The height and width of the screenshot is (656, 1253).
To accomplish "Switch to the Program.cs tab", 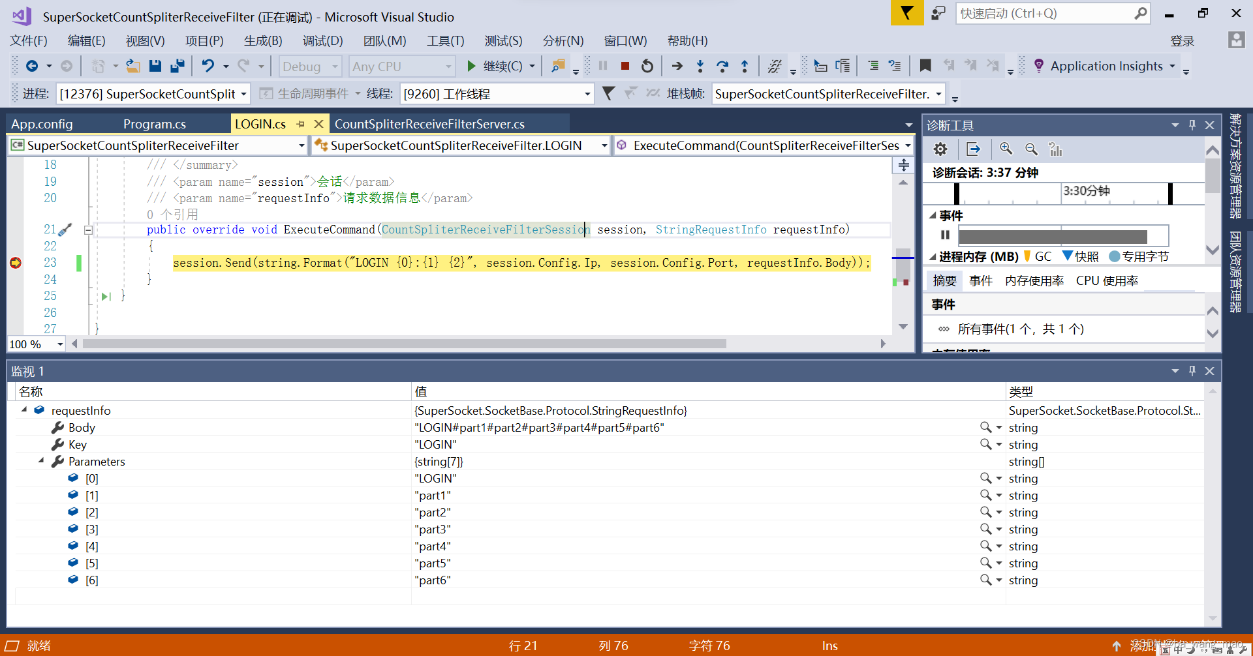I will [x=155, y=124].
